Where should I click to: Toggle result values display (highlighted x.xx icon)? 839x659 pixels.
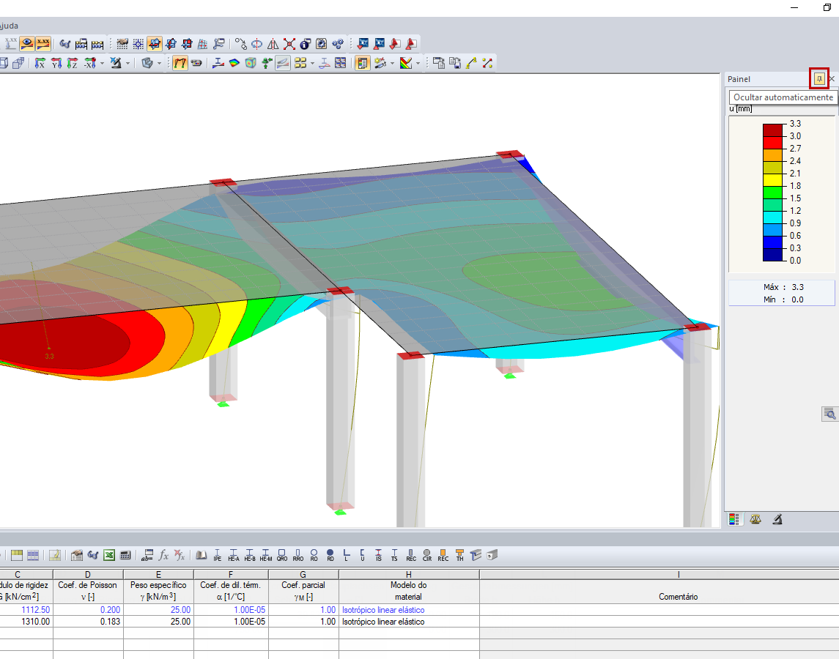coord(42,44)
